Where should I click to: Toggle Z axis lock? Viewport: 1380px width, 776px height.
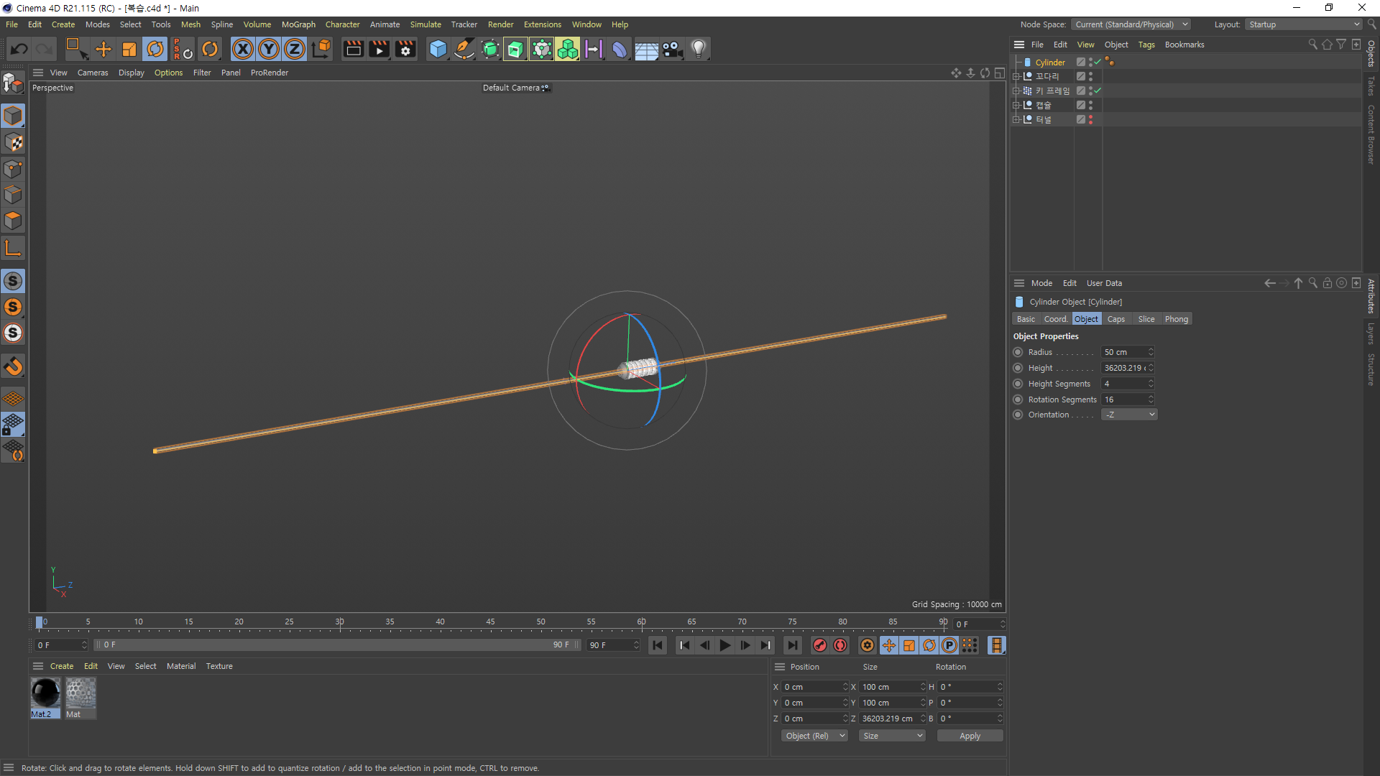pos(295,49)
